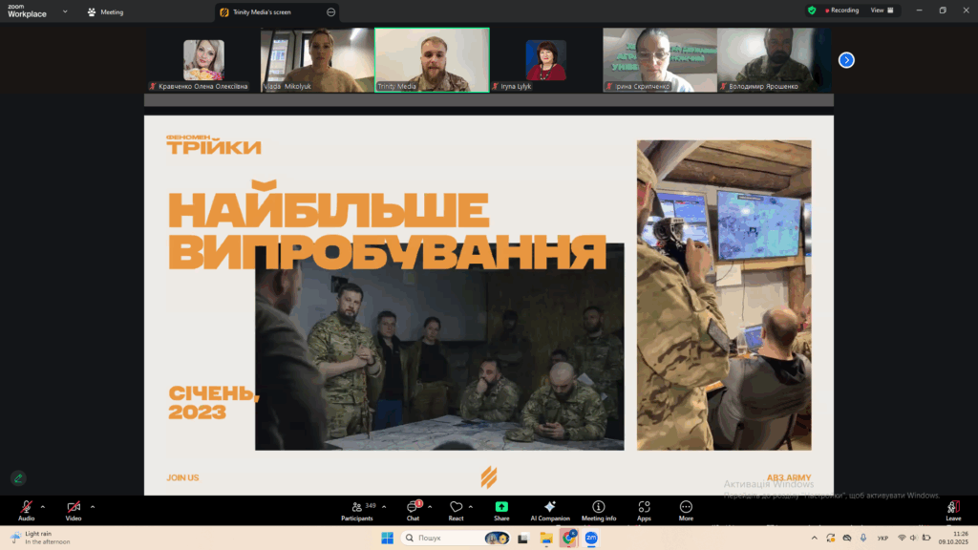Leave the meeting
Viewport: 978px width, 550px height.
952,510
